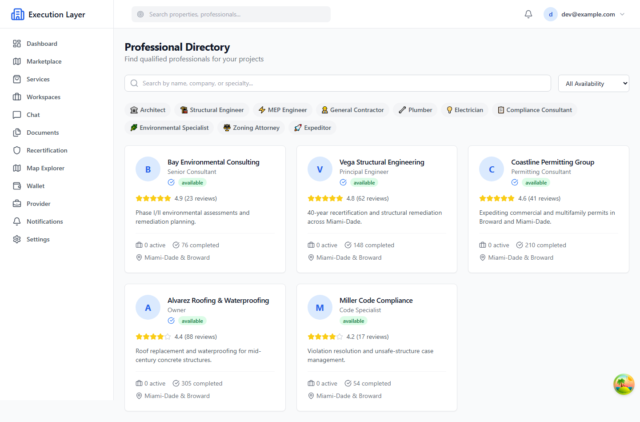Click the Services bag icon in sidebar
The height and width of the screenshot is (422, 640).
[x=17, y=79]
